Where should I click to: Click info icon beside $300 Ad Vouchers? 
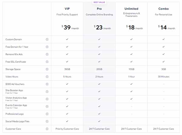click(x=47, y=84)
